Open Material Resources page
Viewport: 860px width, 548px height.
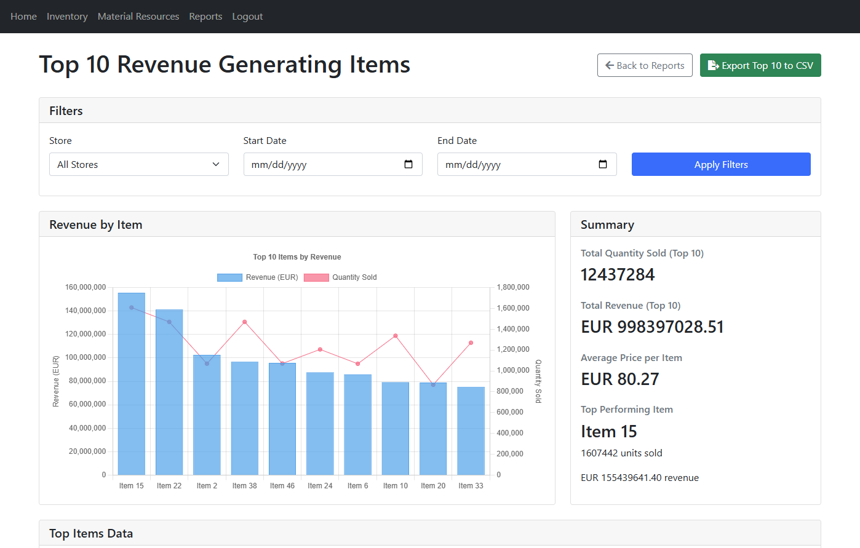pyautogui.click(x=138, y=17)
